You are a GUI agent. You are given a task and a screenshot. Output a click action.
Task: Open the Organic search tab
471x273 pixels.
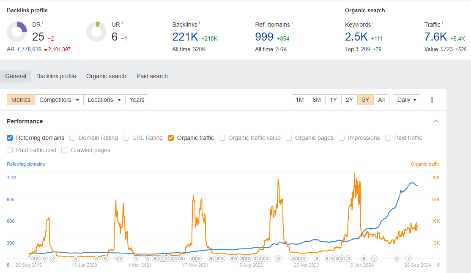[x=106, y=76]
